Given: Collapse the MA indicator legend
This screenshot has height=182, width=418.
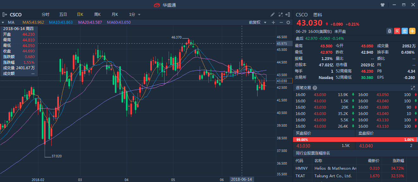Looking at the screenshot, I should coord(3,22).
